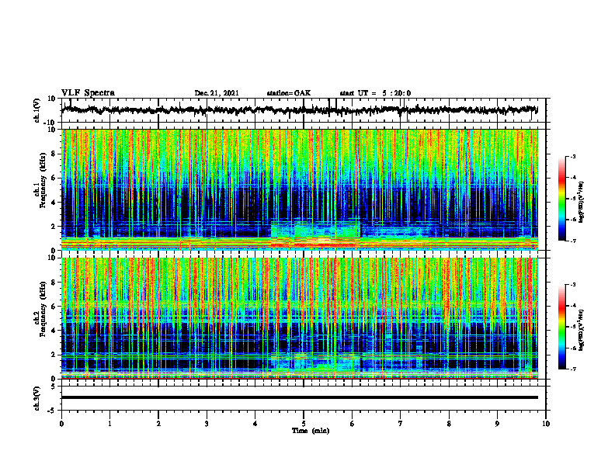Click the "-10" tick on ch.1(V) axis
The height and width of the screenshot is (475, 615).
coord(50,123)
